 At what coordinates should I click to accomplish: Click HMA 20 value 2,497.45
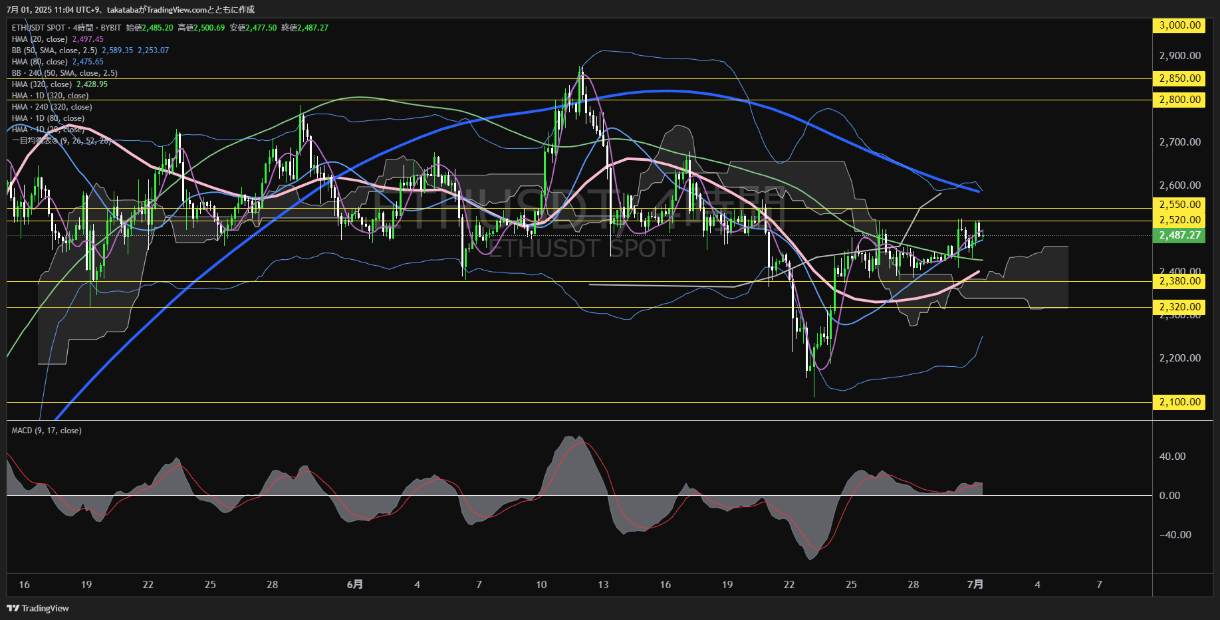coord(88,39)
